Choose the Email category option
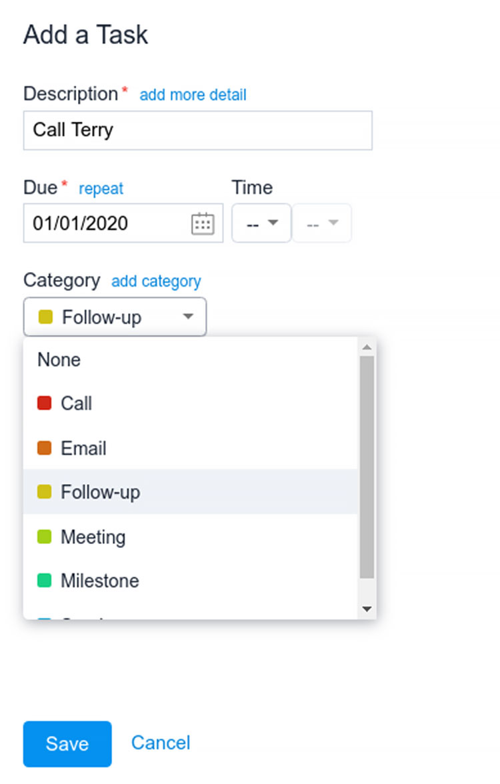This screenshot has width=500, height=784. [x=83, y=448]
